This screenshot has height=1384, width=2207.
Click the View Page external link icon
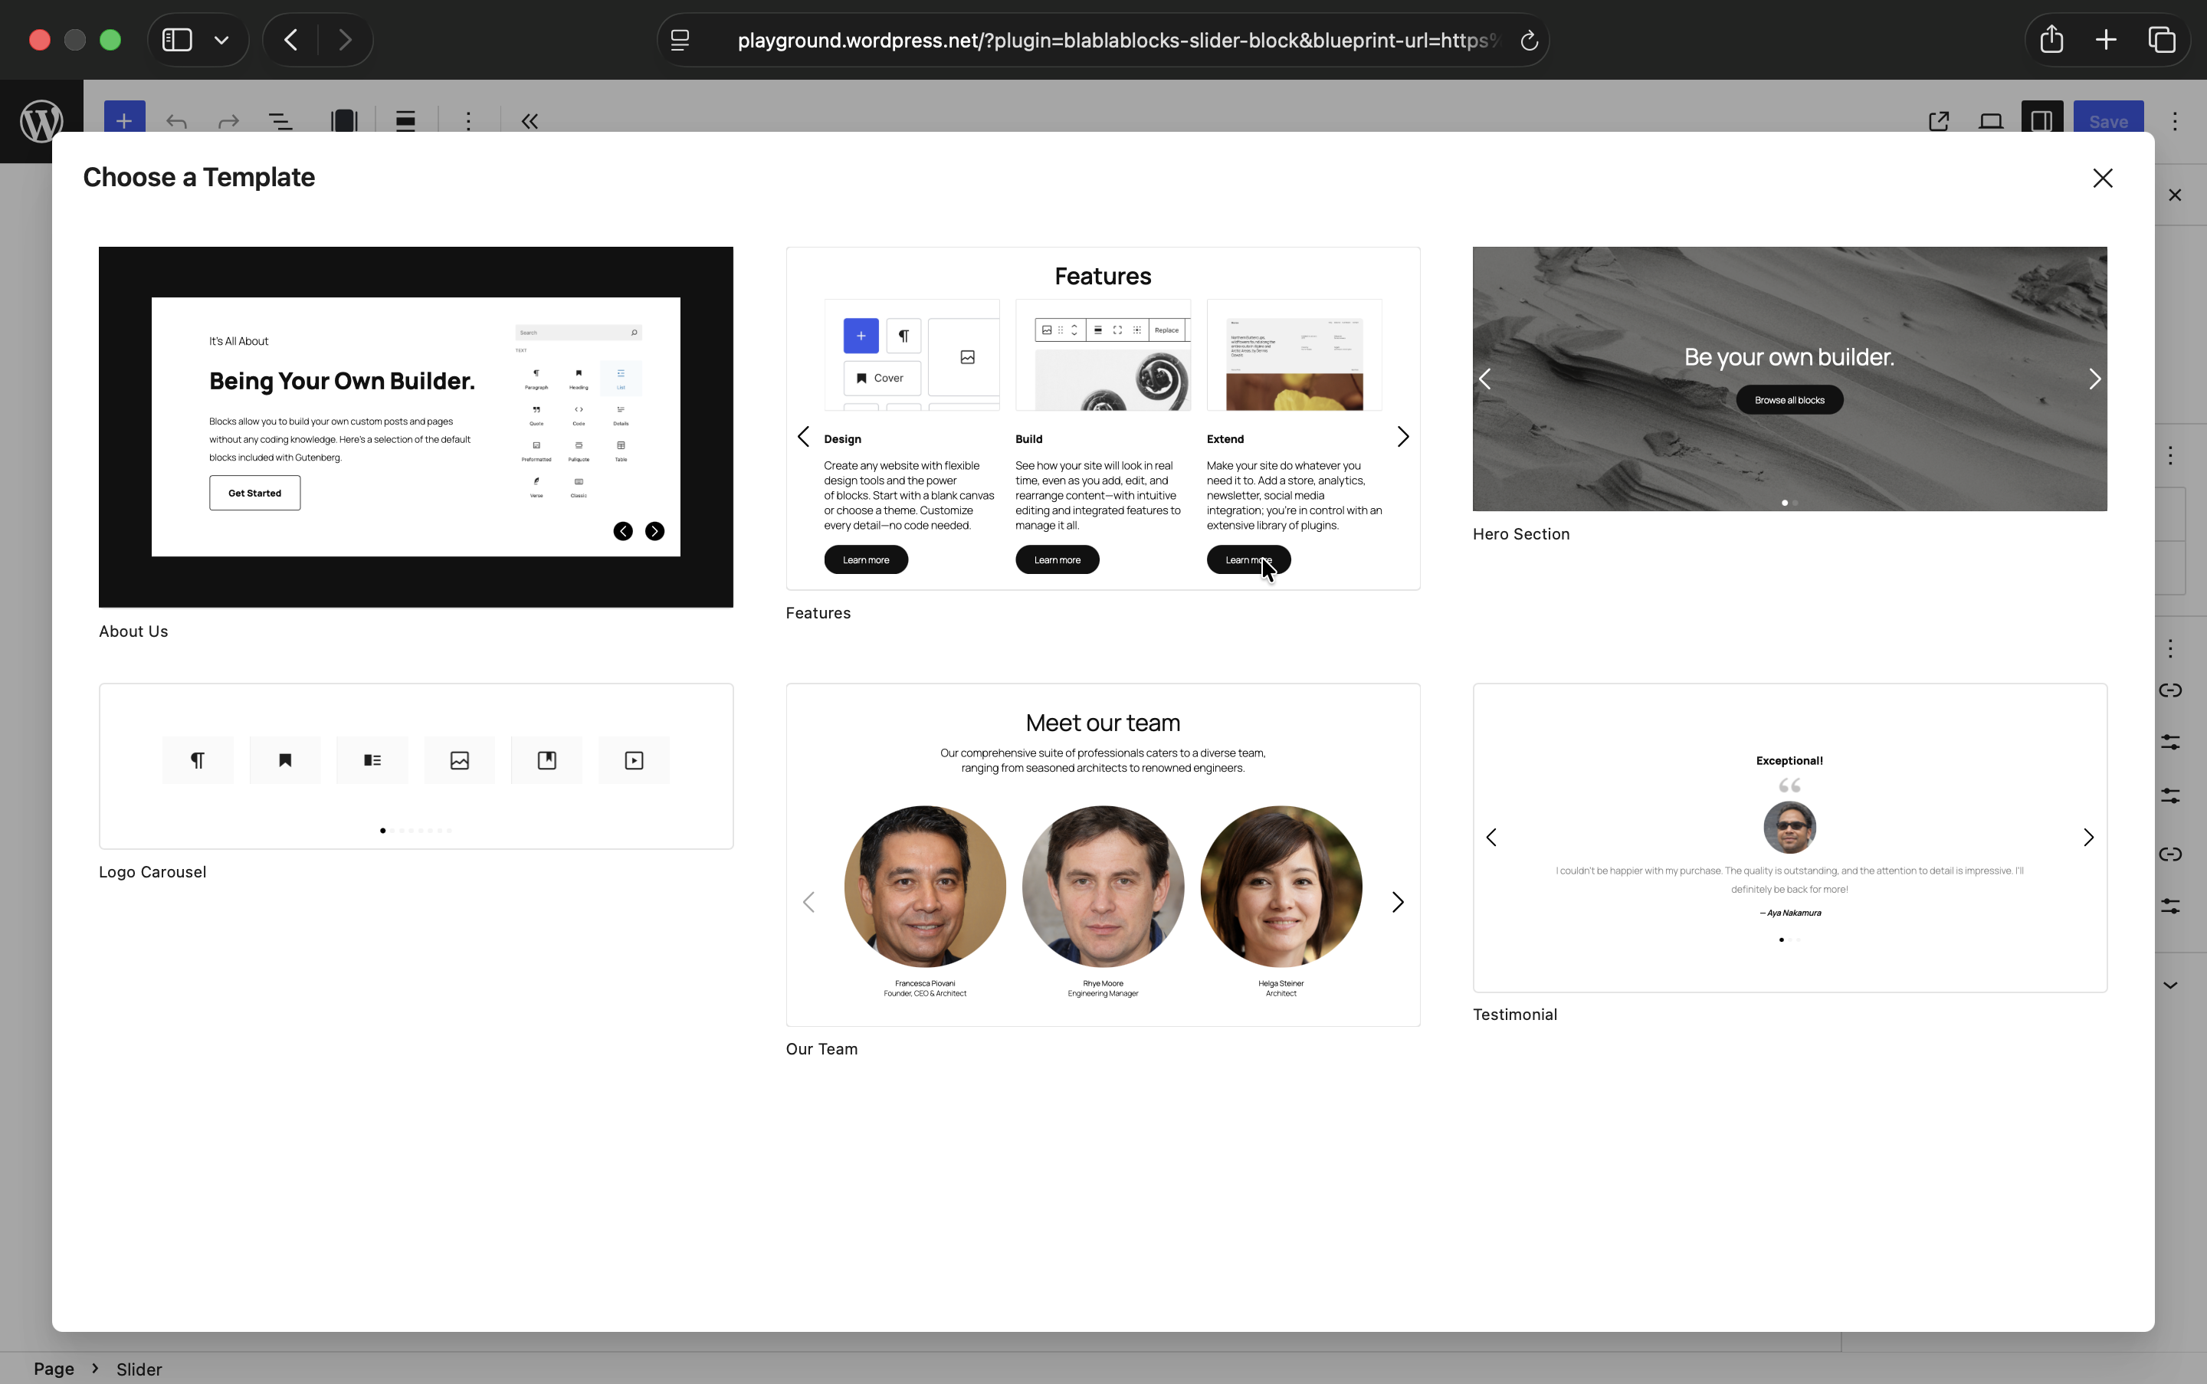tap(1939, 121)
